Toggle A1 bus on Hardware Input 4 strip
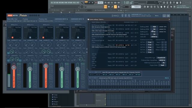192x108 pixels. (x=67, y=64)
